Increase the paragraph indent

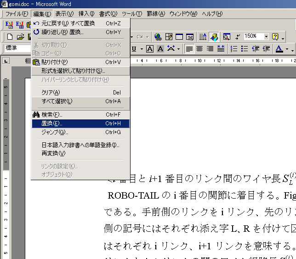coord(266,49)
